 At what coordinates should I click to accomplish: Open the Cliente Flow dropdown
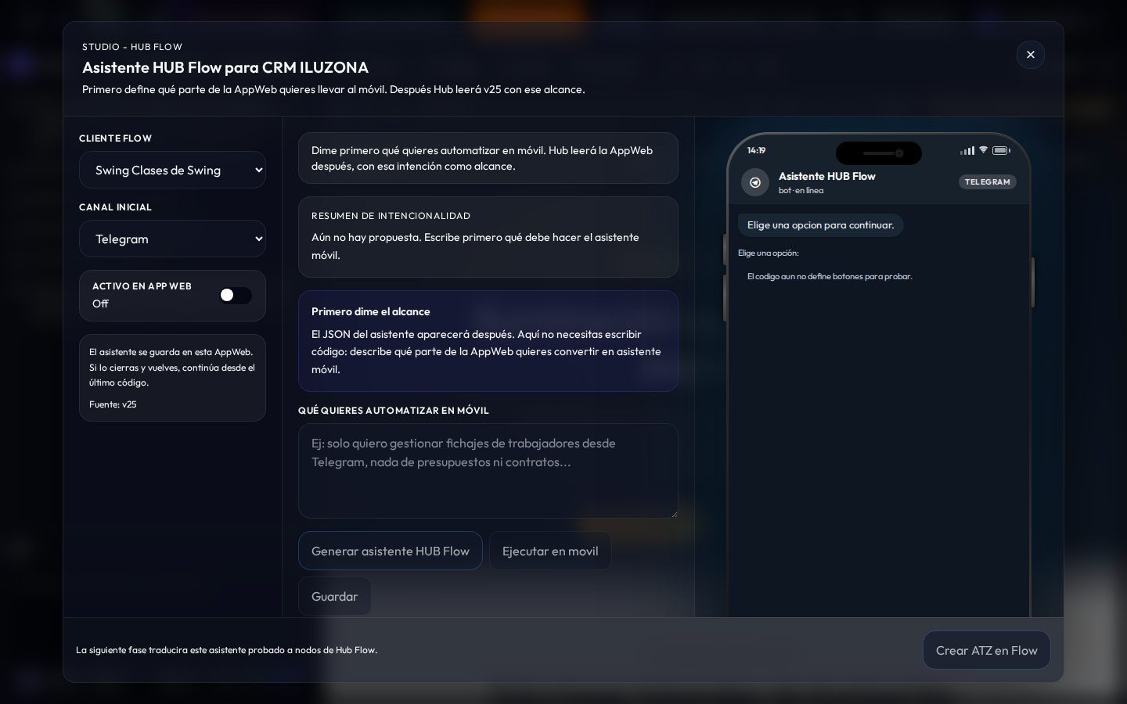tap(172, 170)
